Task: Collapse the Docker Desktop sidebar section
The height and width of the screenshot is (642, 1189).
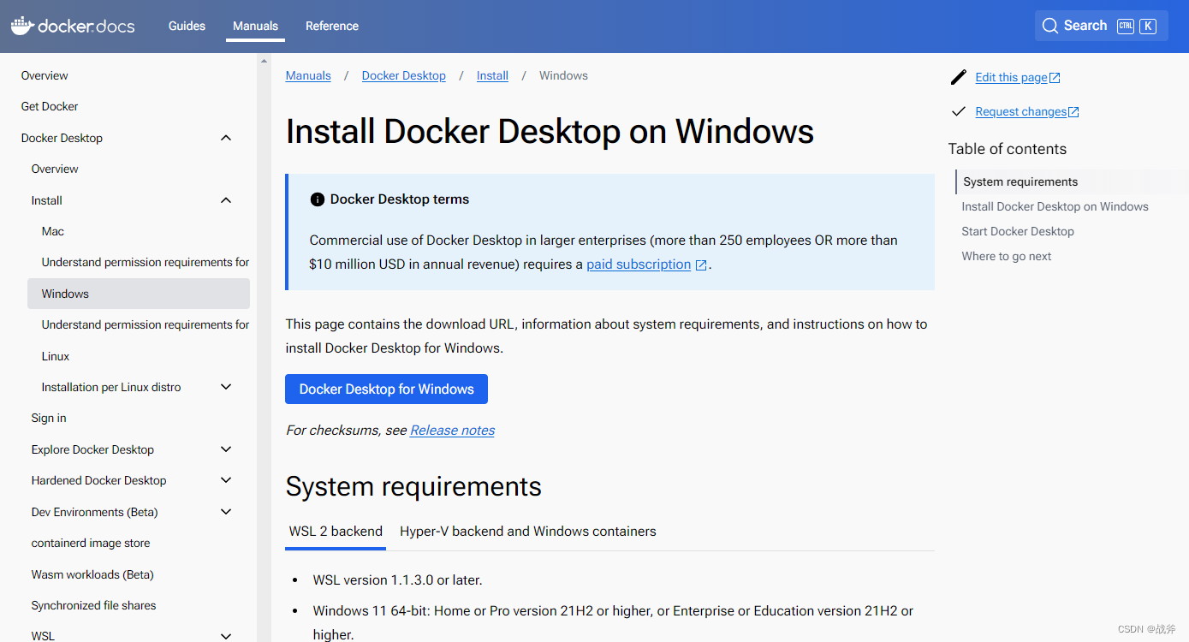Action: [x=226, y=138]
